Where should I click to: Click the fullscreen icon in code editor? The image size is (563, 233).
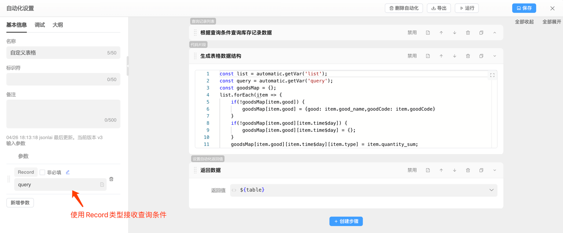(492, 75)
